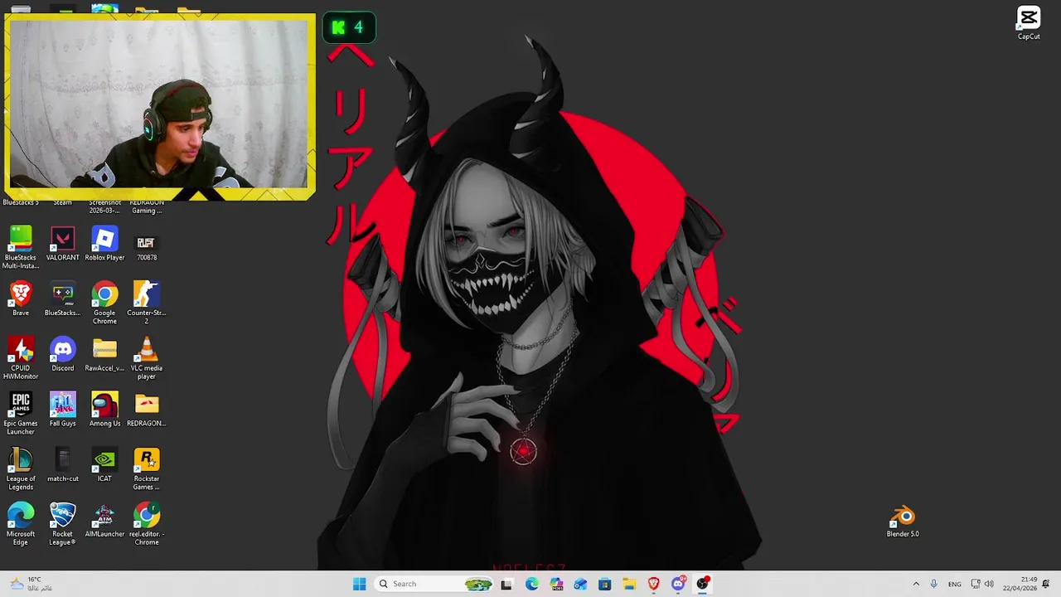Click the microphone tray icon
1061x597 pixels.
tap(934, 584)
